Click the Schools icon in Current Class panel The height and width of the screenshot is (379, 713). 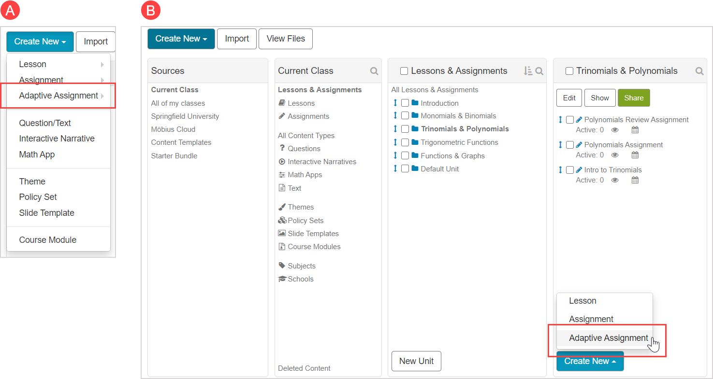coord(282,279)
